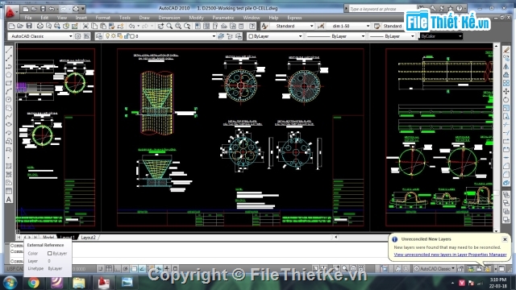516x290 pixels.
Task: Toggle the Ortho mode status button
Action: pyautogui.click(x=117, y=268)
